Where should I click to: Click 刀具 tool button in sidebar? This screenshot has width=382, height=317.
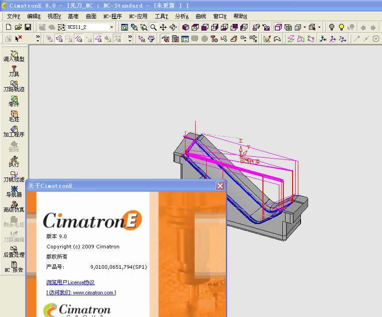point(14,71)
